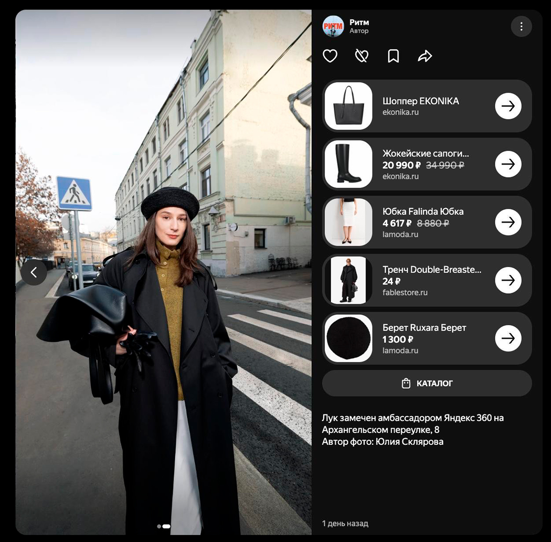The width and height of the screenshot is (551, 542).
Task: Select the white skirt product thumbnail
Action: [349, 222]
